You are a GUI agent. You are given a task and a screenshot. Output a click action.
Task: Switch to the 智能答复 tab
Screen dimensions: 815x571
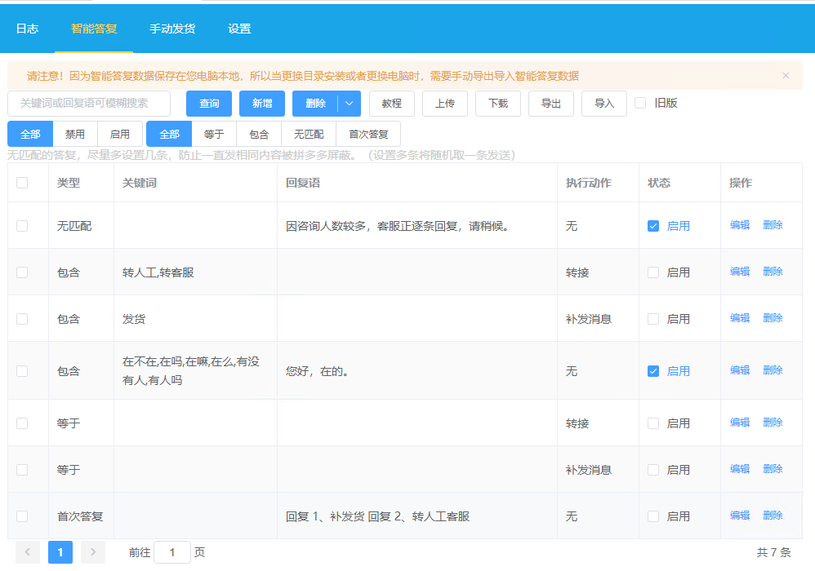coord(94,29)
